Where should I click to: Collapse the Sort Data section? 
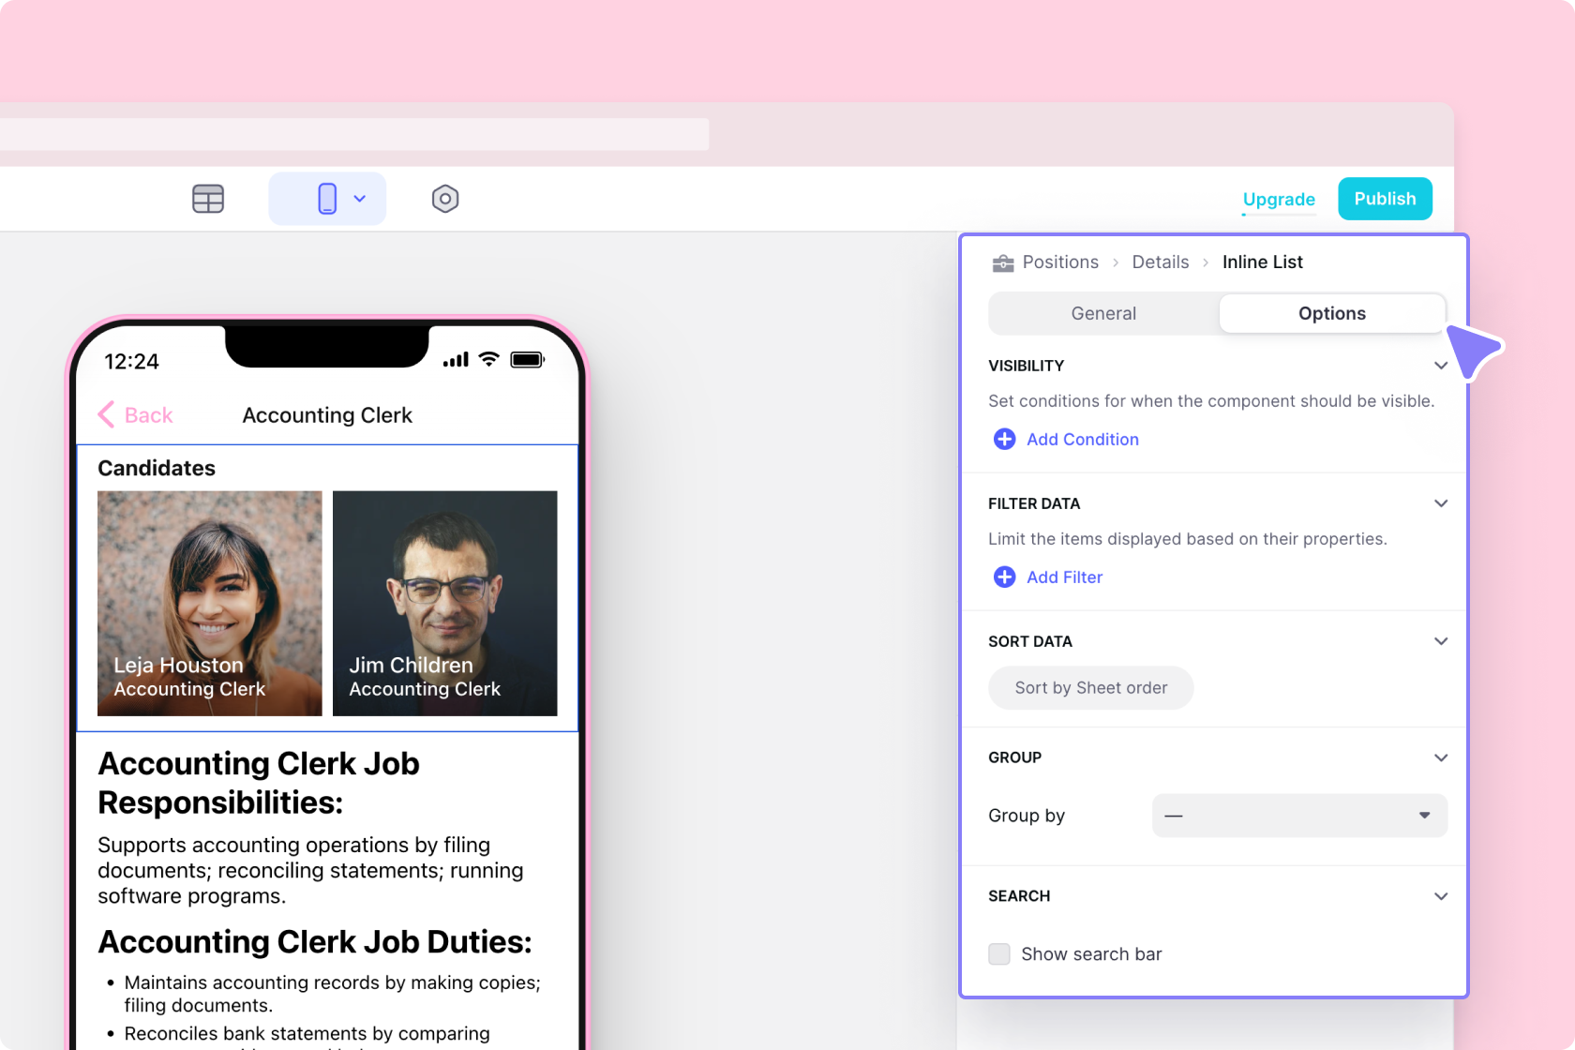pos(1441,641)
